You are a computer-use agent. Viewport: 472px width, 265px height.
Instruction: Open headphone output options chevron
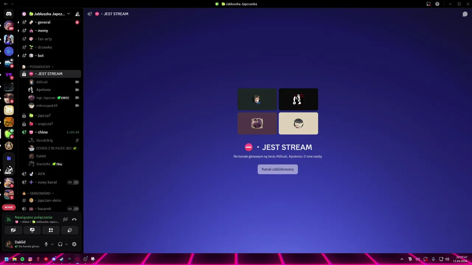point(66,244)
